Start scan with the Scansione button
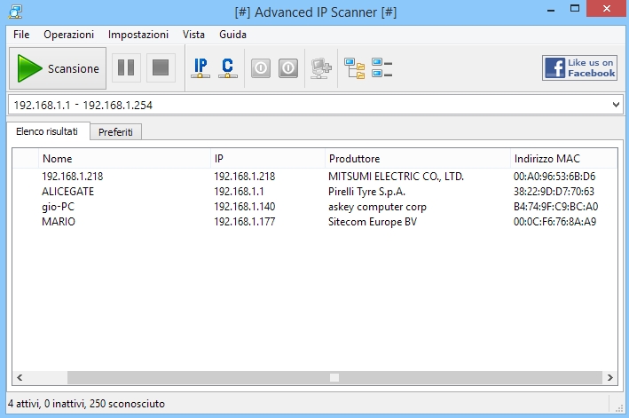The width and height of the screenshot is (629, 418). pyautogui.click(x=58, y=68)
